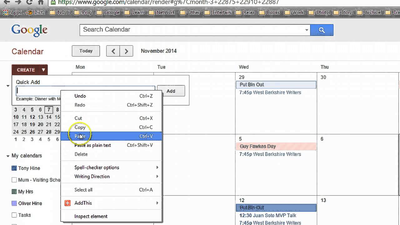The height and width of the screenshot is (225, 400).
Task: Open the Entertain bookmark folder
Action: (218, 12)
